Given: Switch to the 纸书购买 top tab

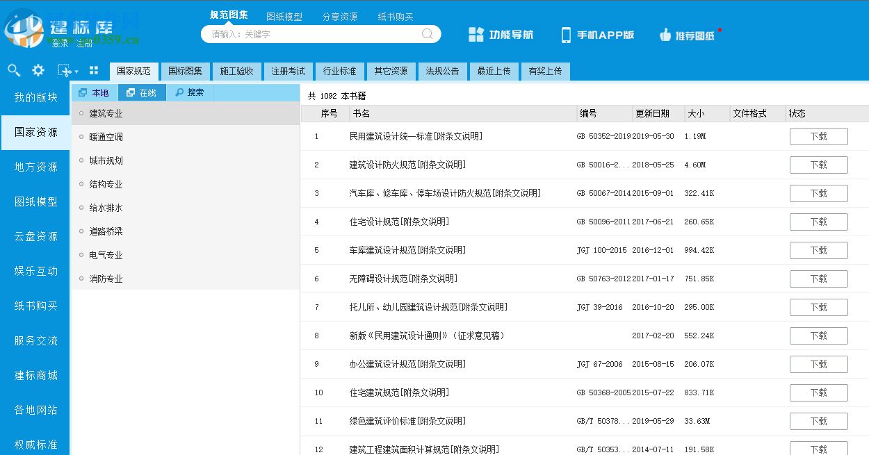Looking at the screenshot, I should point(396,17).
